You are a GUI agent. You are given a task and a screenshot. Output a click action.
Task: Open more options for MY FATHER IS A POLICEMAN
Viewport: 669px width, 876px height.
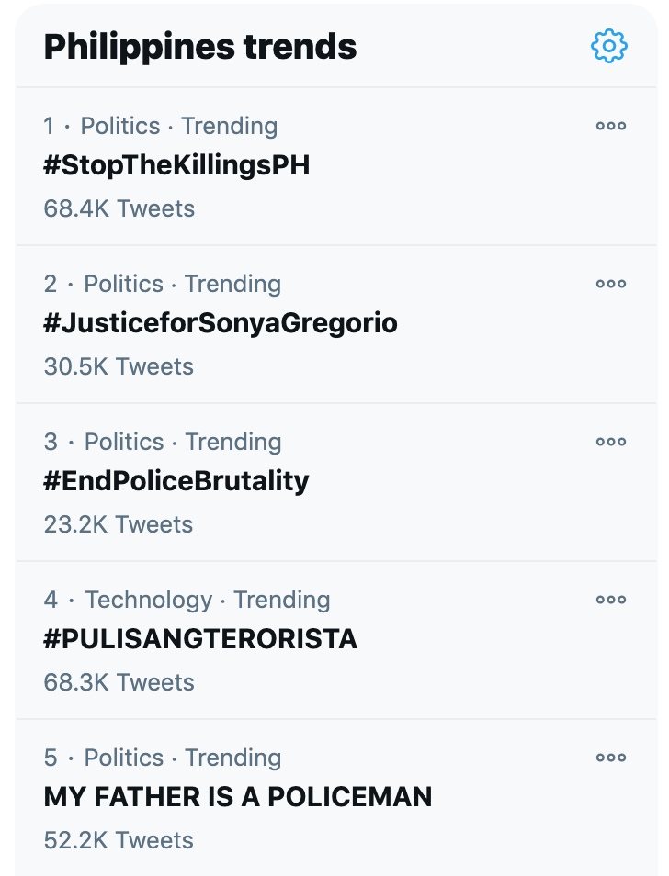610,758
